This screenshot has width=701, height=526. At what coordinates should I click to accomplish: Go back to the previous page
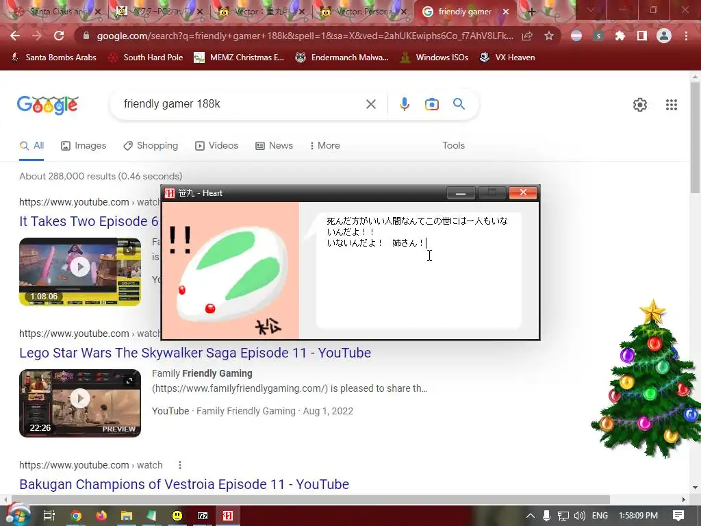[x=15, y=36]
